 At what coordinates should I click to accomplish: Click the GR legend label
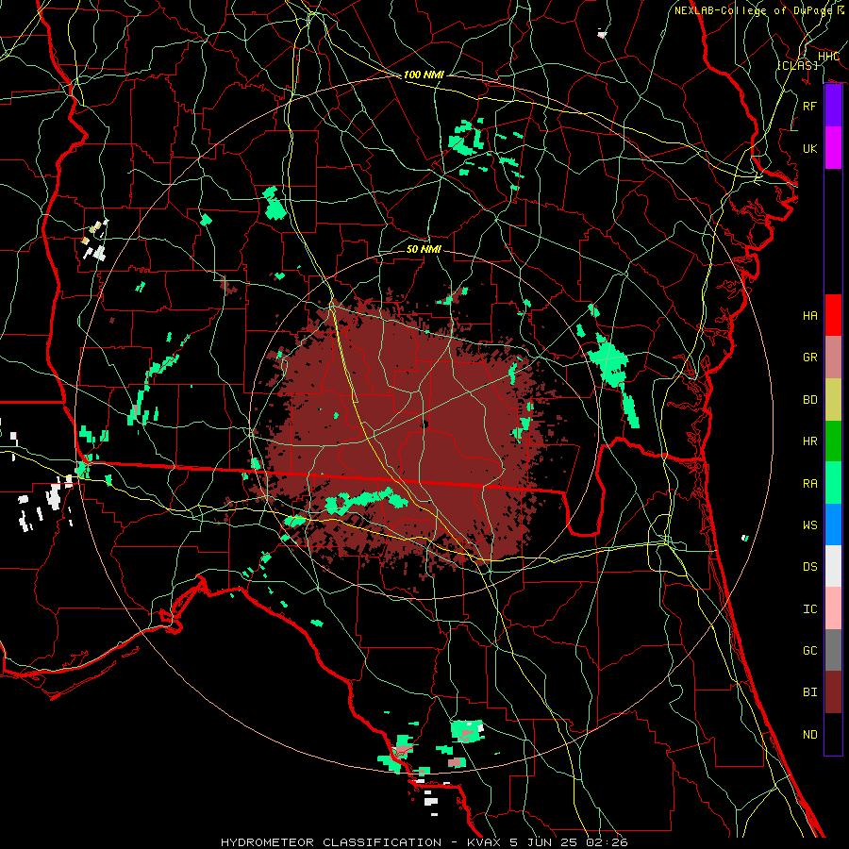tap(810, 358)
